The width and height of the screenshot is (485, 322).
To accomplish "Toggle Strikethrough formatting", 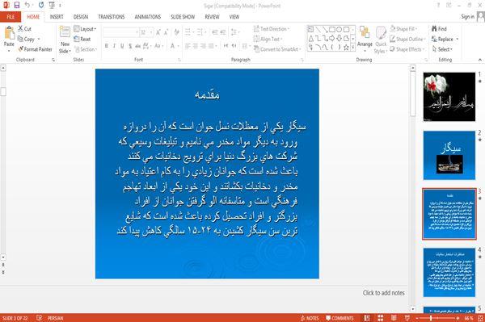I will 137,46.
